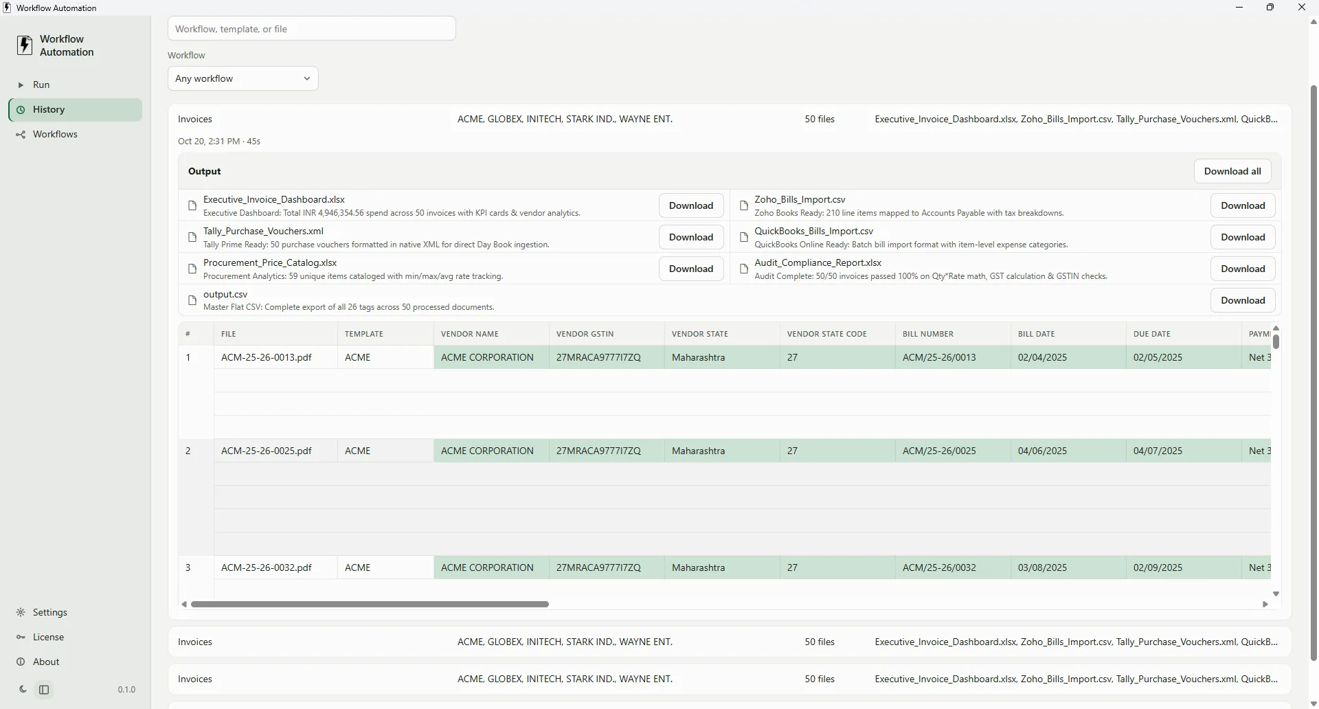Toggle sidebar panel layout icon
This screenshot has height=709, width=1319.
click(44, 689)
